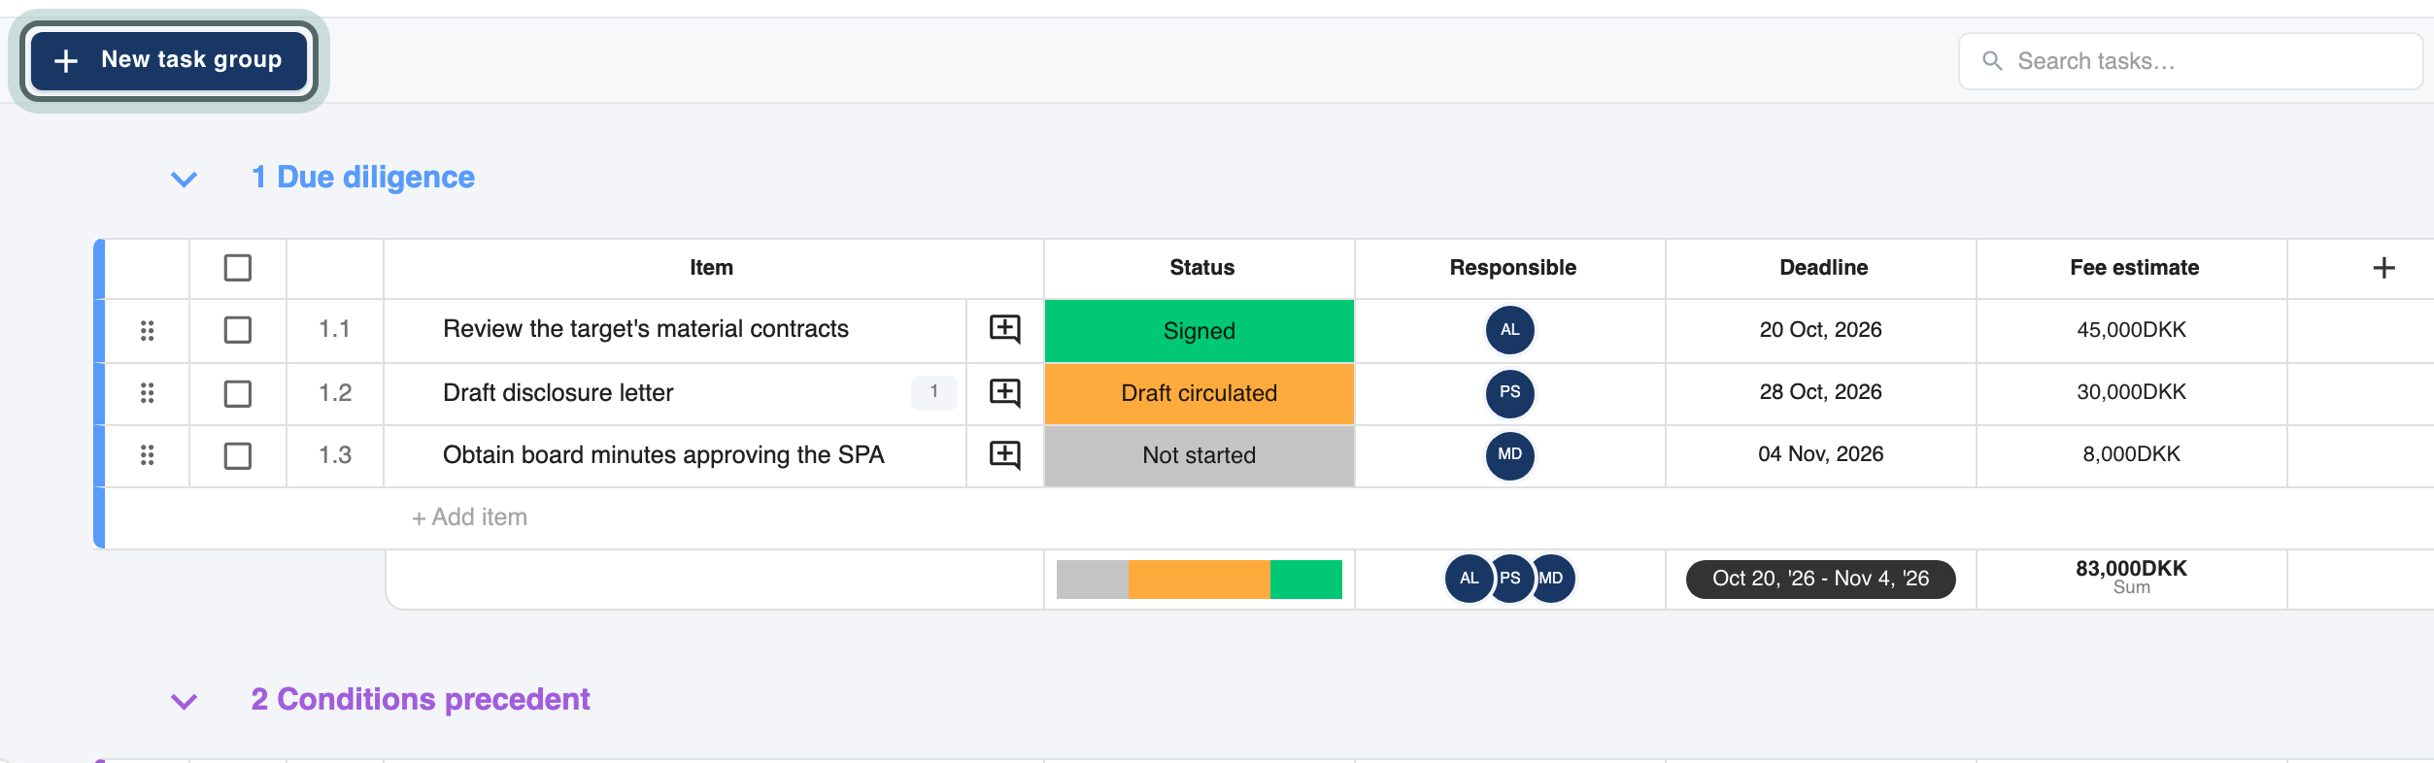Grab drag handle of row 1.2
Image resolution: width=2434 pixels, height=763 pixels.
coord(147,393)
